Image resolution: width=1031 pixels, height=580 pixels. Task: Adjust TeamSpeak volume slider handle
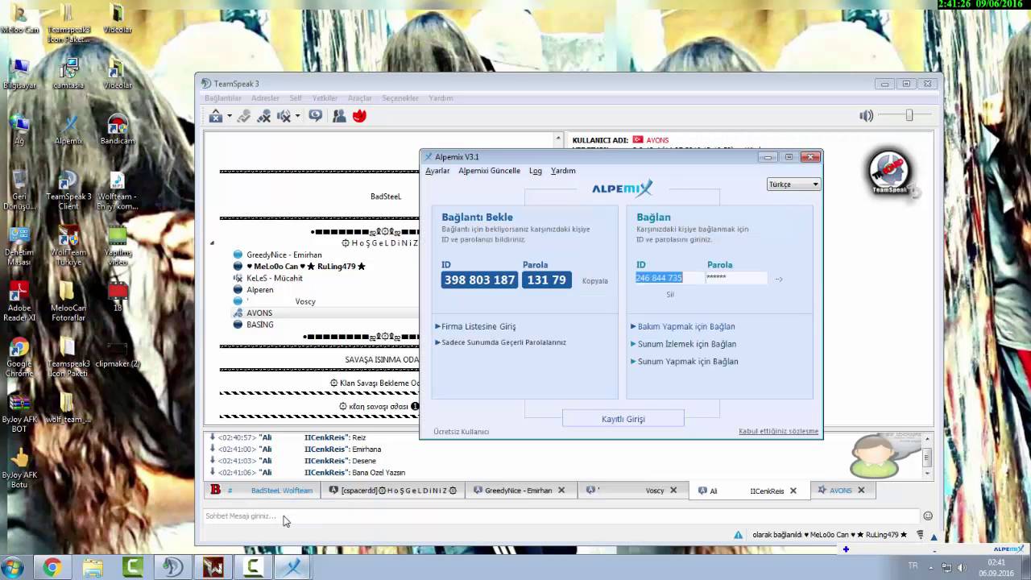click(x=909, y=116)
